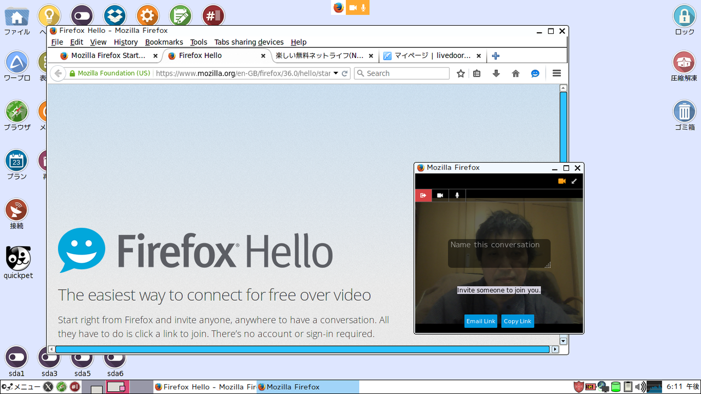Click the back arrow in Firefox
701x394 pixels.
coord(58,73)
